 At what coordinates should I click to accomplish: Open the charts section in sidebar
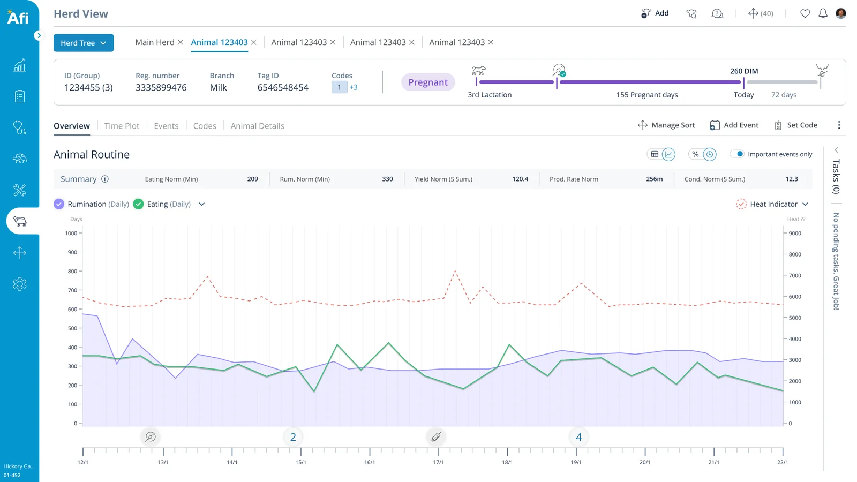tap(19, 65)
